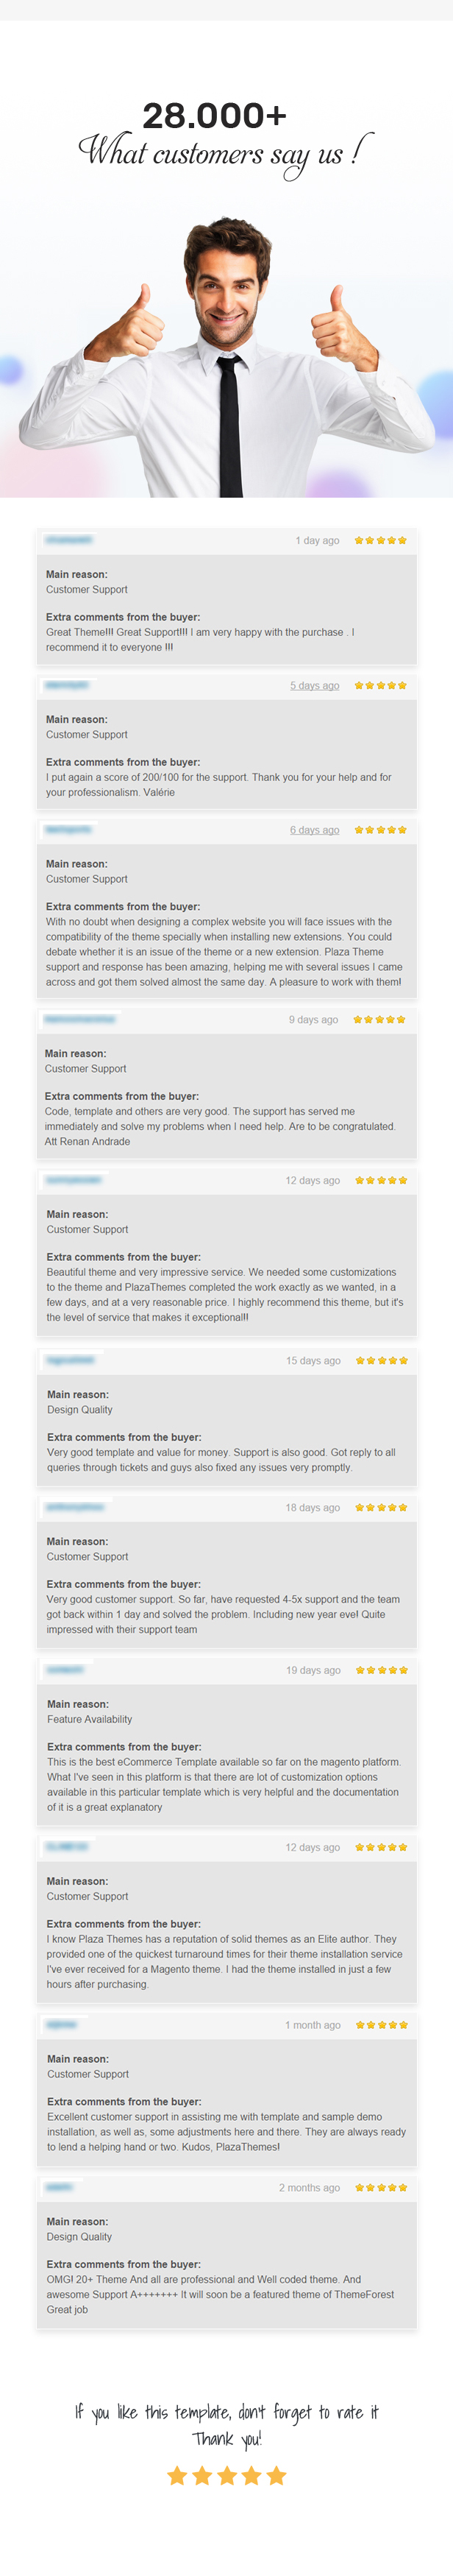The width and height of the screenshot is (453, 2576).
Task: Select the star rating of the 15 days ago review
Action: coord(381,1360)
